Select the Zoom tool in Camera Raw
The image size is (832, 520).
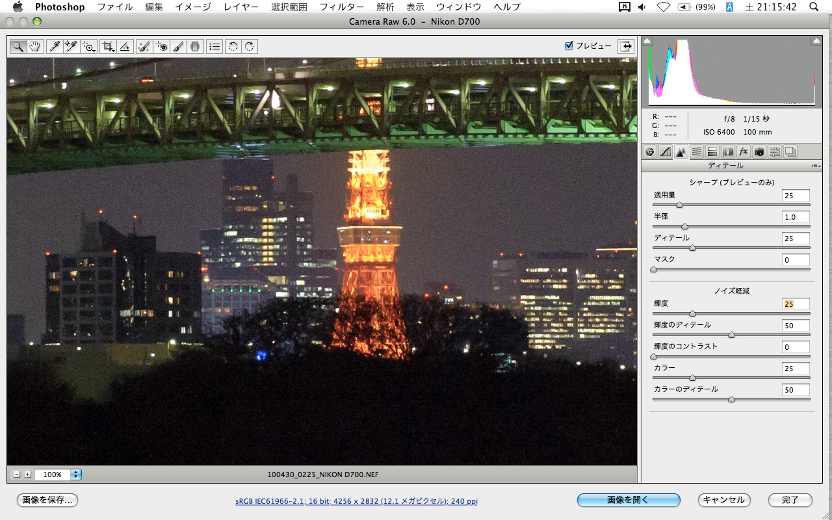pyautogui.click(x=17, y=46)
